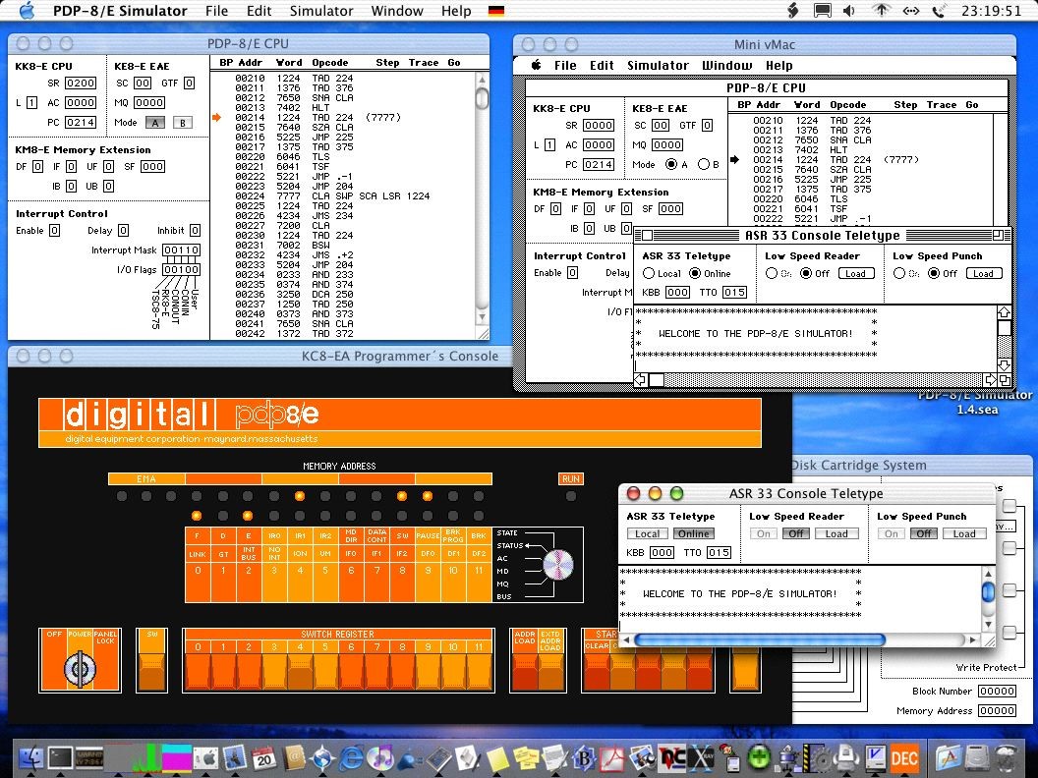Image resolution: width=1038 pixels, height=778 pixels.
Task: Click the Block Number field in Disk Cartridge window
Action: [997, 691]
